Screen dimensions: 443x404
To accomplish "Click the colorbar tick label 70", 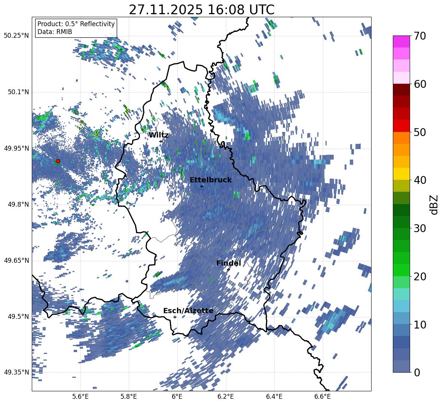I will pos(419,36).
